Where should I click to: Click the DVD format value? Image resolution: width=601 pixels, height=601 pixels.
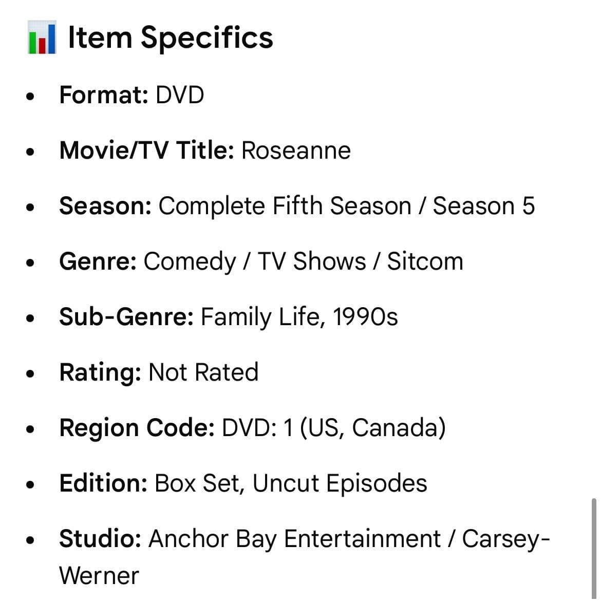(x=180, y=95)
